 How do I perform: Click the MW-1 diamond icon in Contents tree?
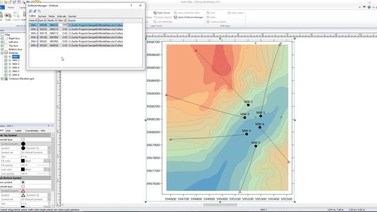click(x=10, y=57)
